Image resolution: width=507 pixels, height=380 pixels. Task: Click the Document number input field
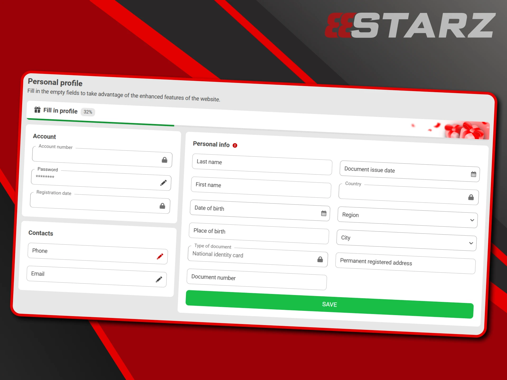tap(257, 279)
